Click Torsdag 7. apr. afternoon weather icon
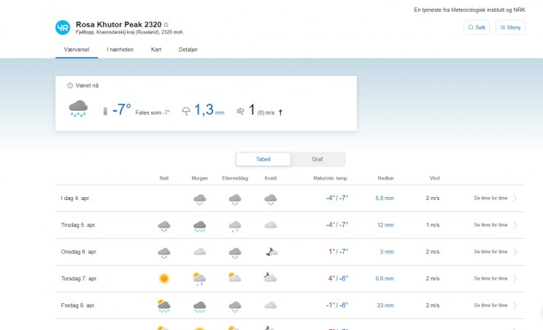Image resolution: width=543 pixels, height=330 pixels. [235, 277]
